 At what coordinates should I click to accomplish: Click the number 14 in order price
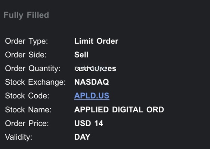(99, 123)
